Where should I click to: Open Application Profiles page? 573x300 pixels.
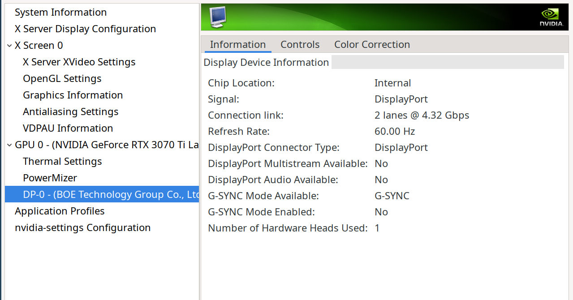click(60, 211)
